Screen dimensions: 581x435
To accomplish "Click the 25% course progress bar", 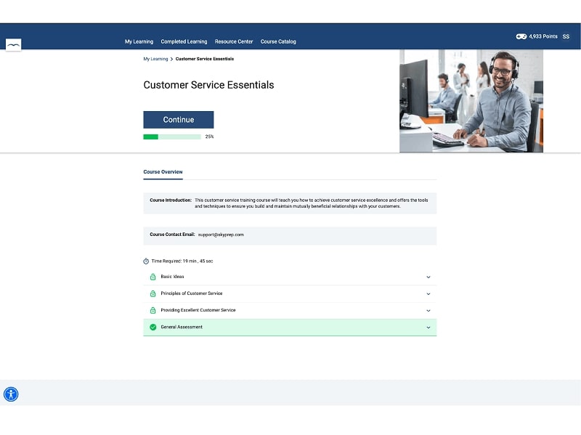I will (172, 137).
